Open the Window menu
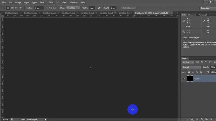 [74, 2]
